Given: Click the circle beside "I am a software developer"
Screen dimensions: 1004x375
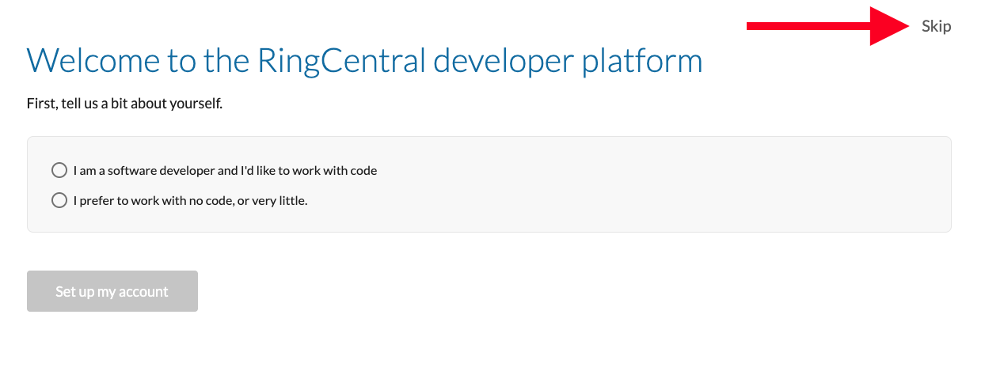Looking at the screenshot, I should point(59,170).
